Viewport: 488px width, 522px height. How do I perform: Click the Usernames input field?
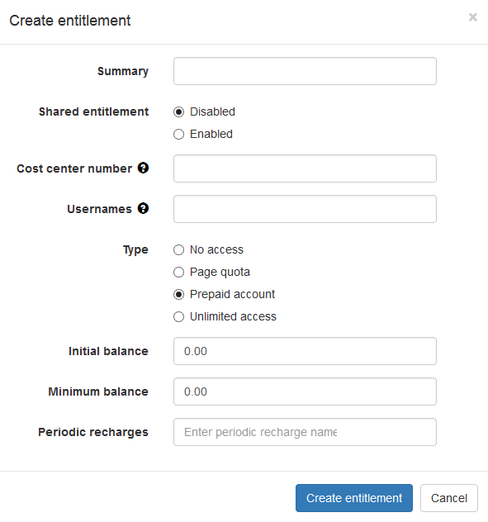[305, 209]
